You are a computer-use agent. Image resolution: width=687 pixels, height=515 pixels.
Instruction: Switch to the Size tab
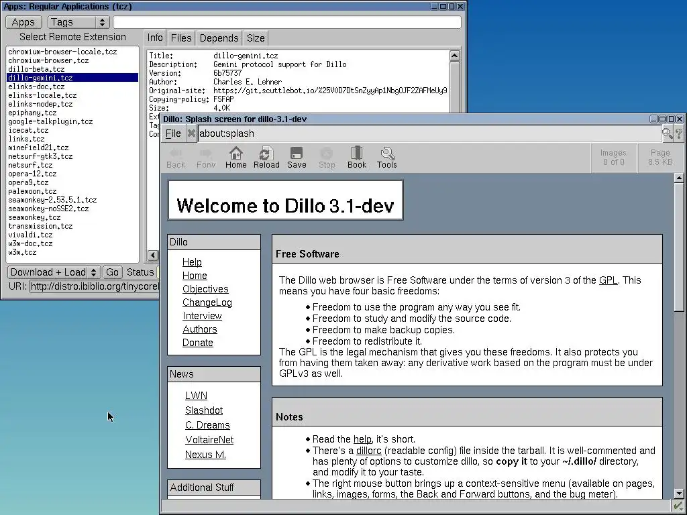(x=256, y=38)
